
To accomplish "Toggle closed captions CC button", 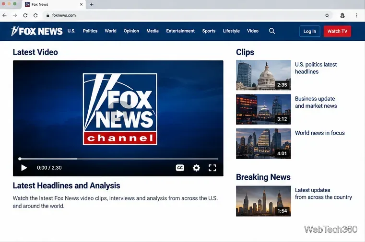I will (x=180, y=168).
